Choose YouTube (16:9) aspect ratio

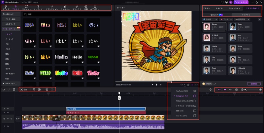(x=185, y=91)
